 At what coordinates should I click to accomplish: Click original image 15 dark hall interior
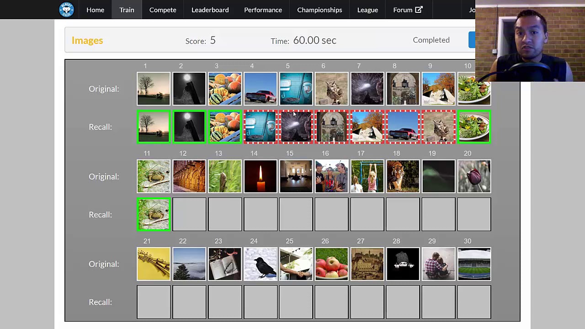(x=296, y=176)
